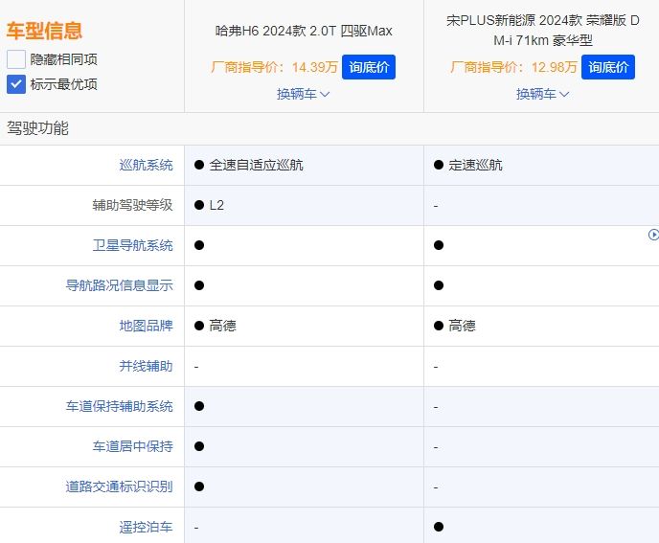Open the 巡航系统 link

pos(146,165)
